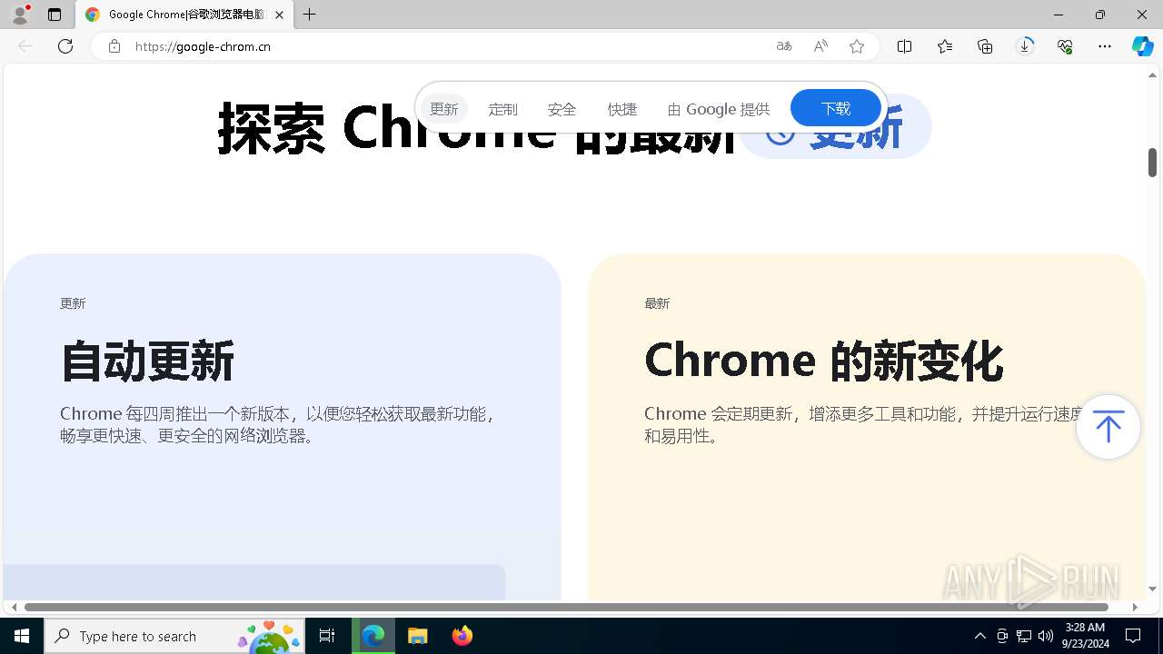The image size is (1163, 654).
Task: Open browser essentials heart icon
Action: [x=1065, y=46]
